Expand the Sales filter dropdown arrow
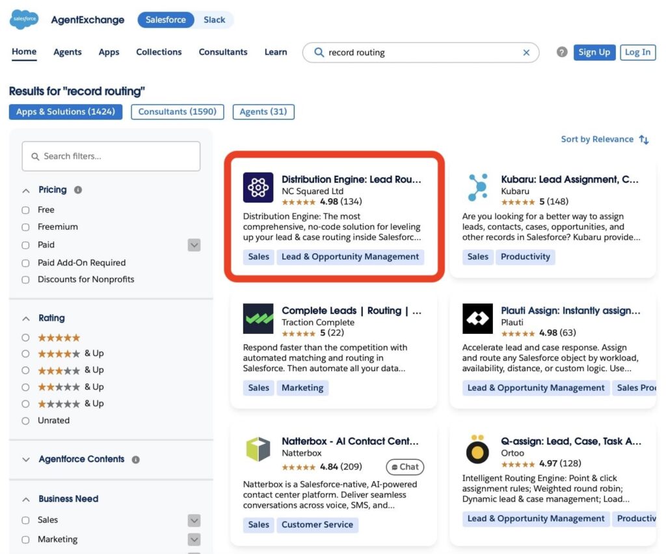This screenshot has height=554, width=666. coord(194,520)
